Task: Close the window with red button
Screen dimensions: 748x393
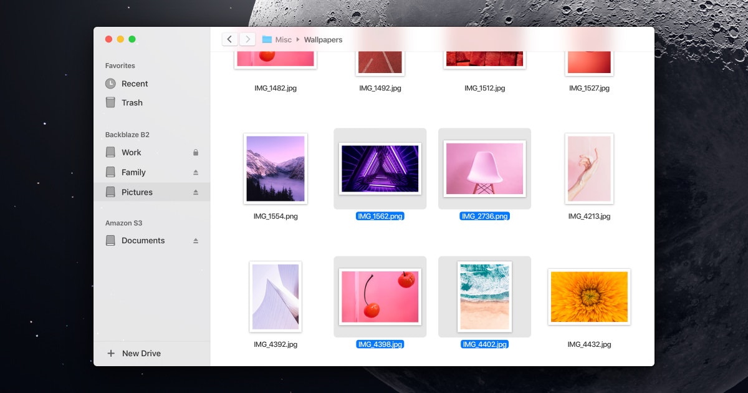Action: point(108,39)
